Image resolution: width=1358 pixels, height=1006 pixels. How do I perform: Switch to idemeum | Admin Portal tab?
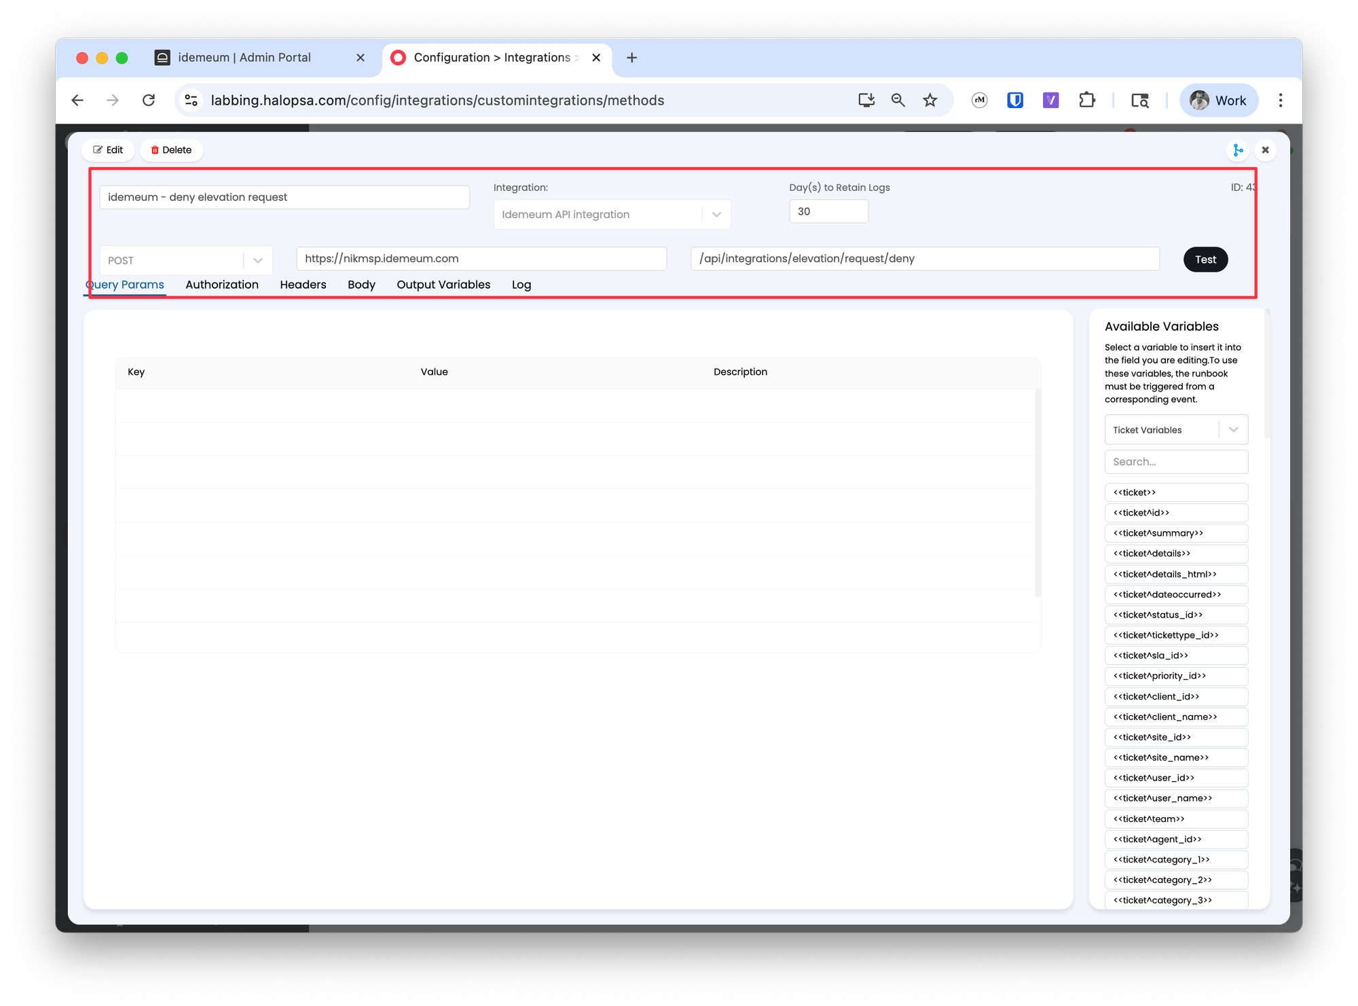[244, 58]
